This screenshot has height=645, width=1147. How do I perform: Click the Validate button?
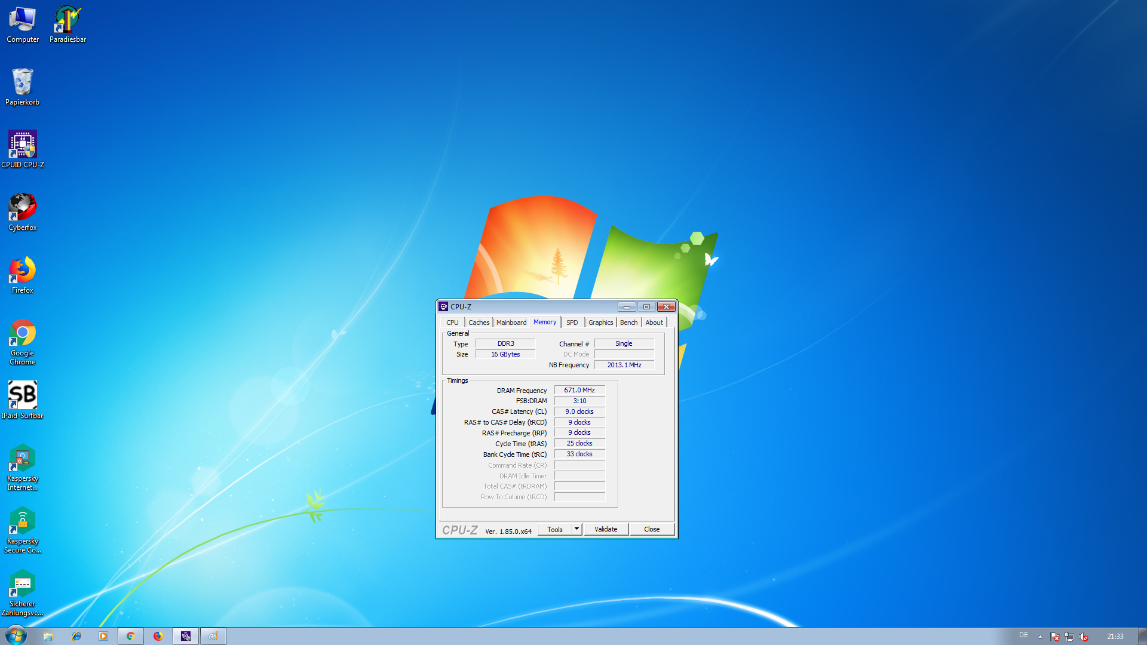pyautogui.click(x=606, y=529)
